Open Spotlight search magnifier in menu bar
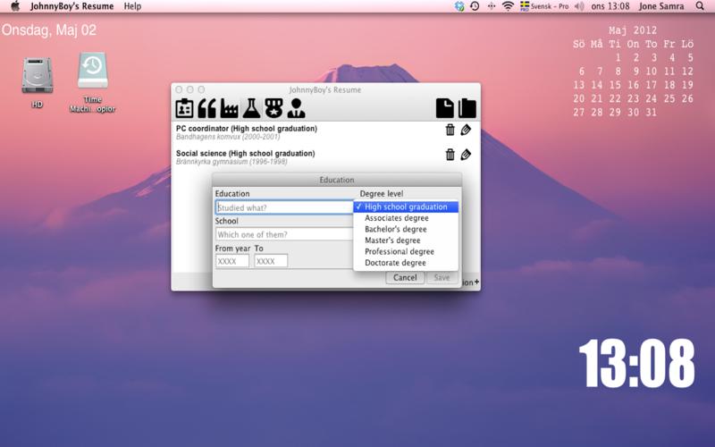Image resolution: width=715 pixels, height=447 pixels. pyautogui.click(x=699, y=6)
